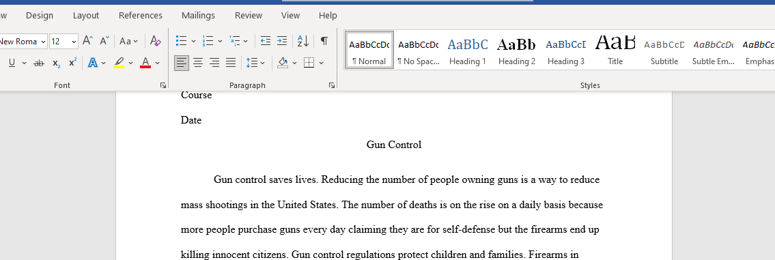The image size is (775, 260).
Task: Expand the bullet library dropdown arrow
Action: pyautogui.click(x=193, y=42)
